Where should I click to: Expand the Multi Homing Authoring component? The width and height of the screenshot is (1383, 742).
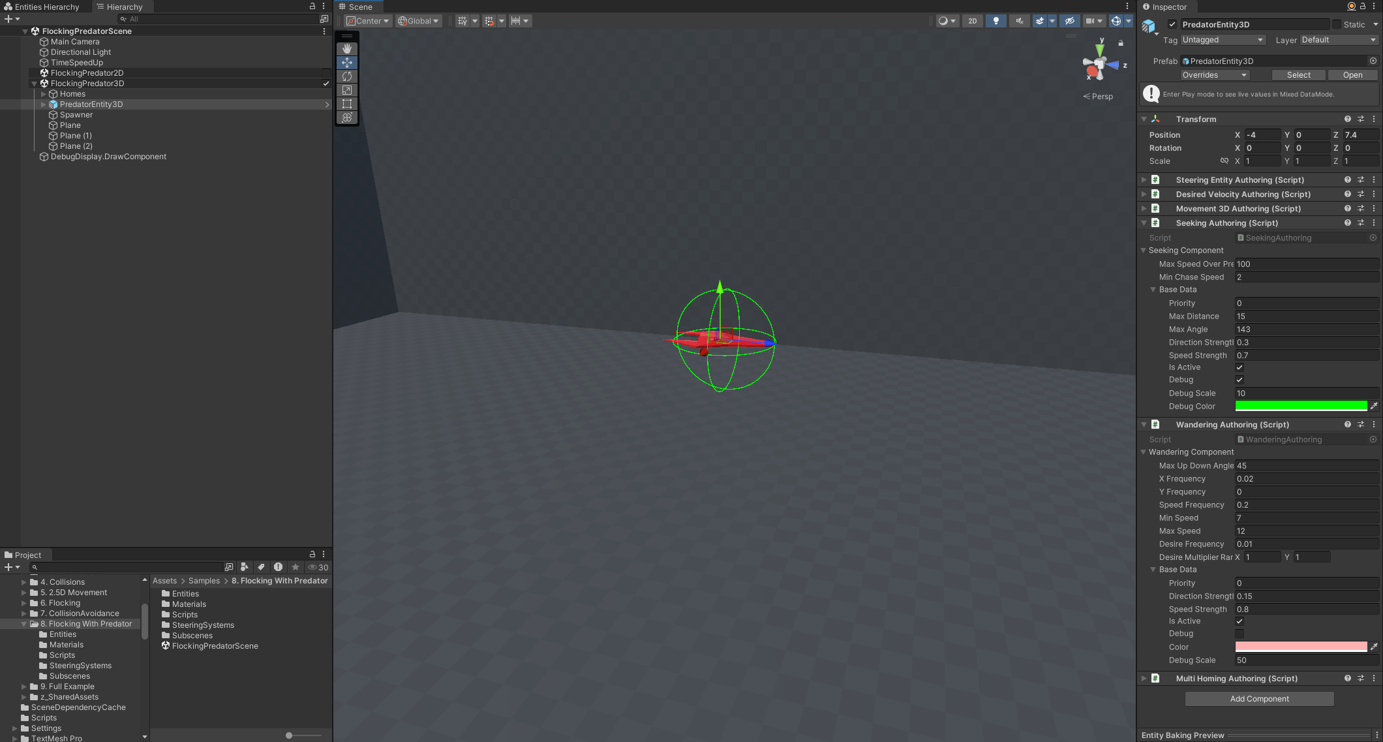(1144, 679)
